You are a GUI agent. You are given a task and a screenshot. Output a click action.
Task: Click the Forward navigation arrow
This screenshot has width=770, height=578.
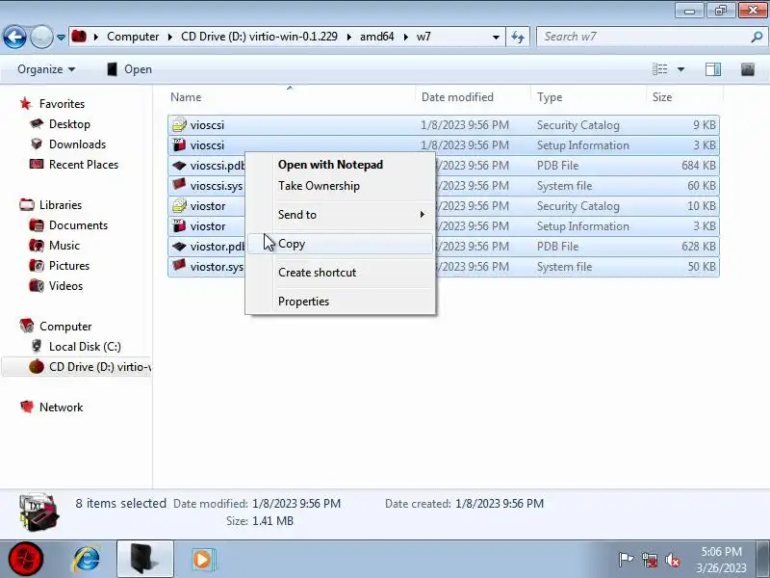click(x=41, y=37)
